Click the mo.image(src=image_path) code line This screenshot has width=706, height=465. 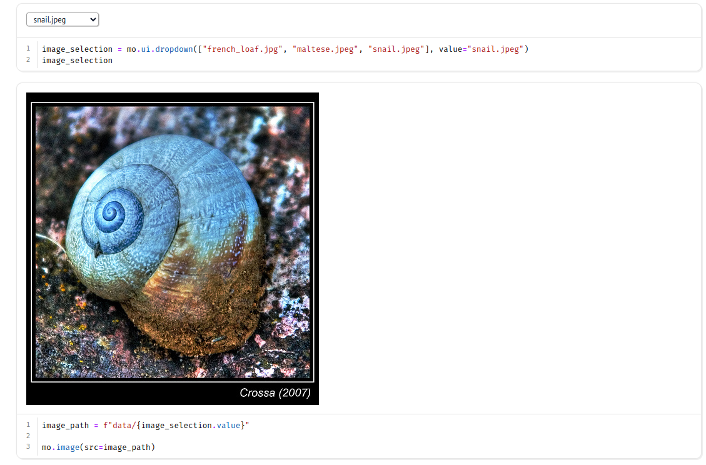[98, 447]
